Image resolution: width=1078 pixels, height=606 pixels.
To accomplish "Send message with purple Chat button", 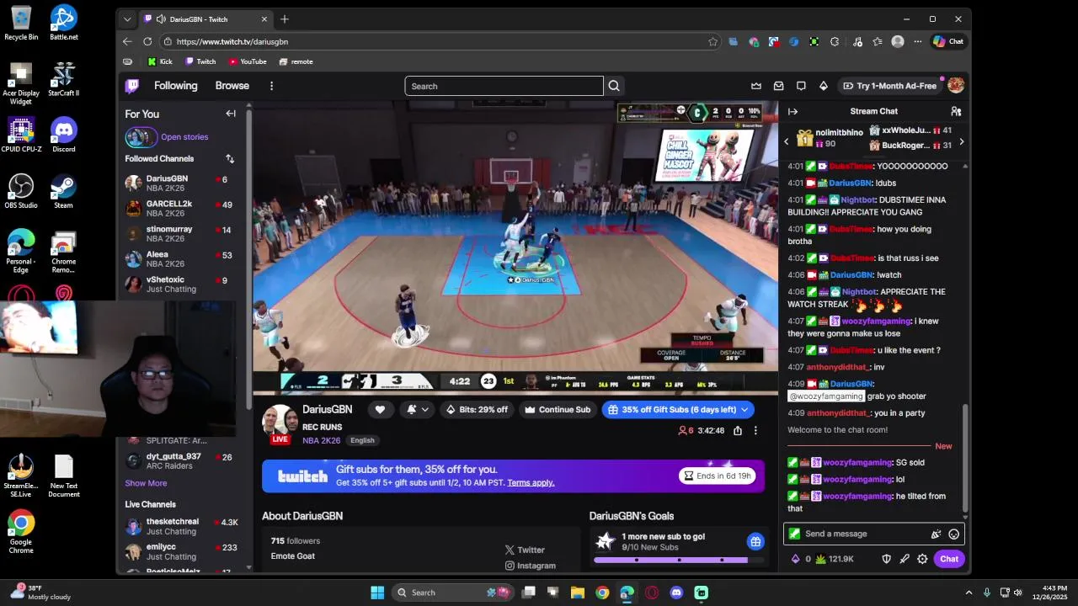I will pos(949,559).
